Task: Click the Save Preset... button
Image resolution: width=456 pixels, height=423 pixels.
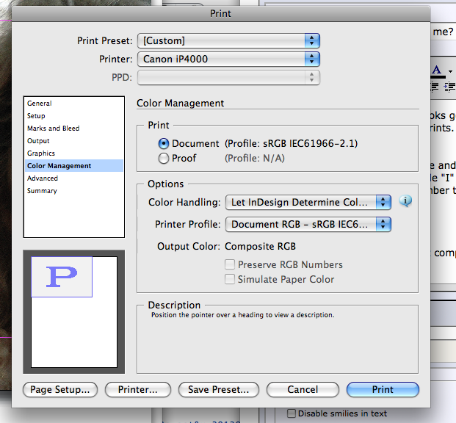Action: (219, 389)
